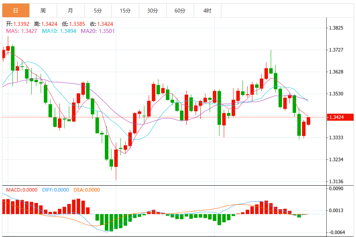This screenshot has width=356, height=237.
Task: Click the low price value 1.3385
Action: 77,24
